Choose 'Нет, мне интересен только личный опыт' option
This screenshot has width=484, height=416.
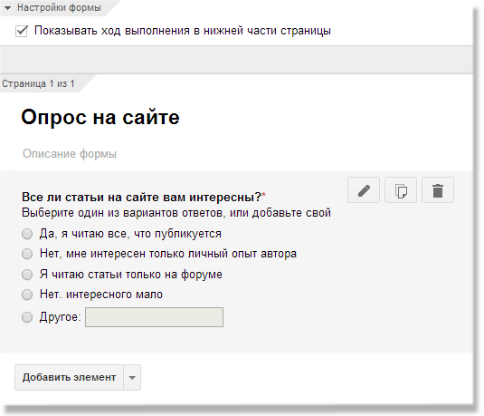[27, 254]
